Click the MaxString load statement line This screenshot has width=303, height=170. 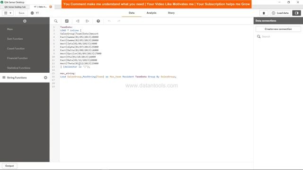118,76
